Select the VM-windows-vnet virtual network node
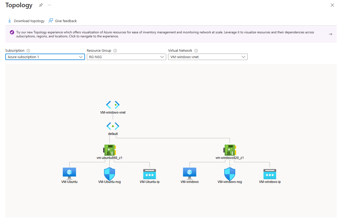The width and height of the screenshot is (342, 224). click(113, 105)
